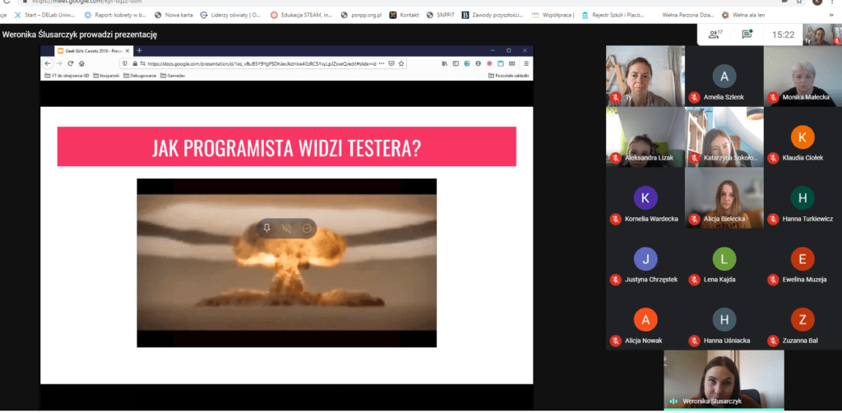The image size is (842, 413).
Task: Click the muted mic icon beside Klaudia Ciołek
Action: coord(773,158)
